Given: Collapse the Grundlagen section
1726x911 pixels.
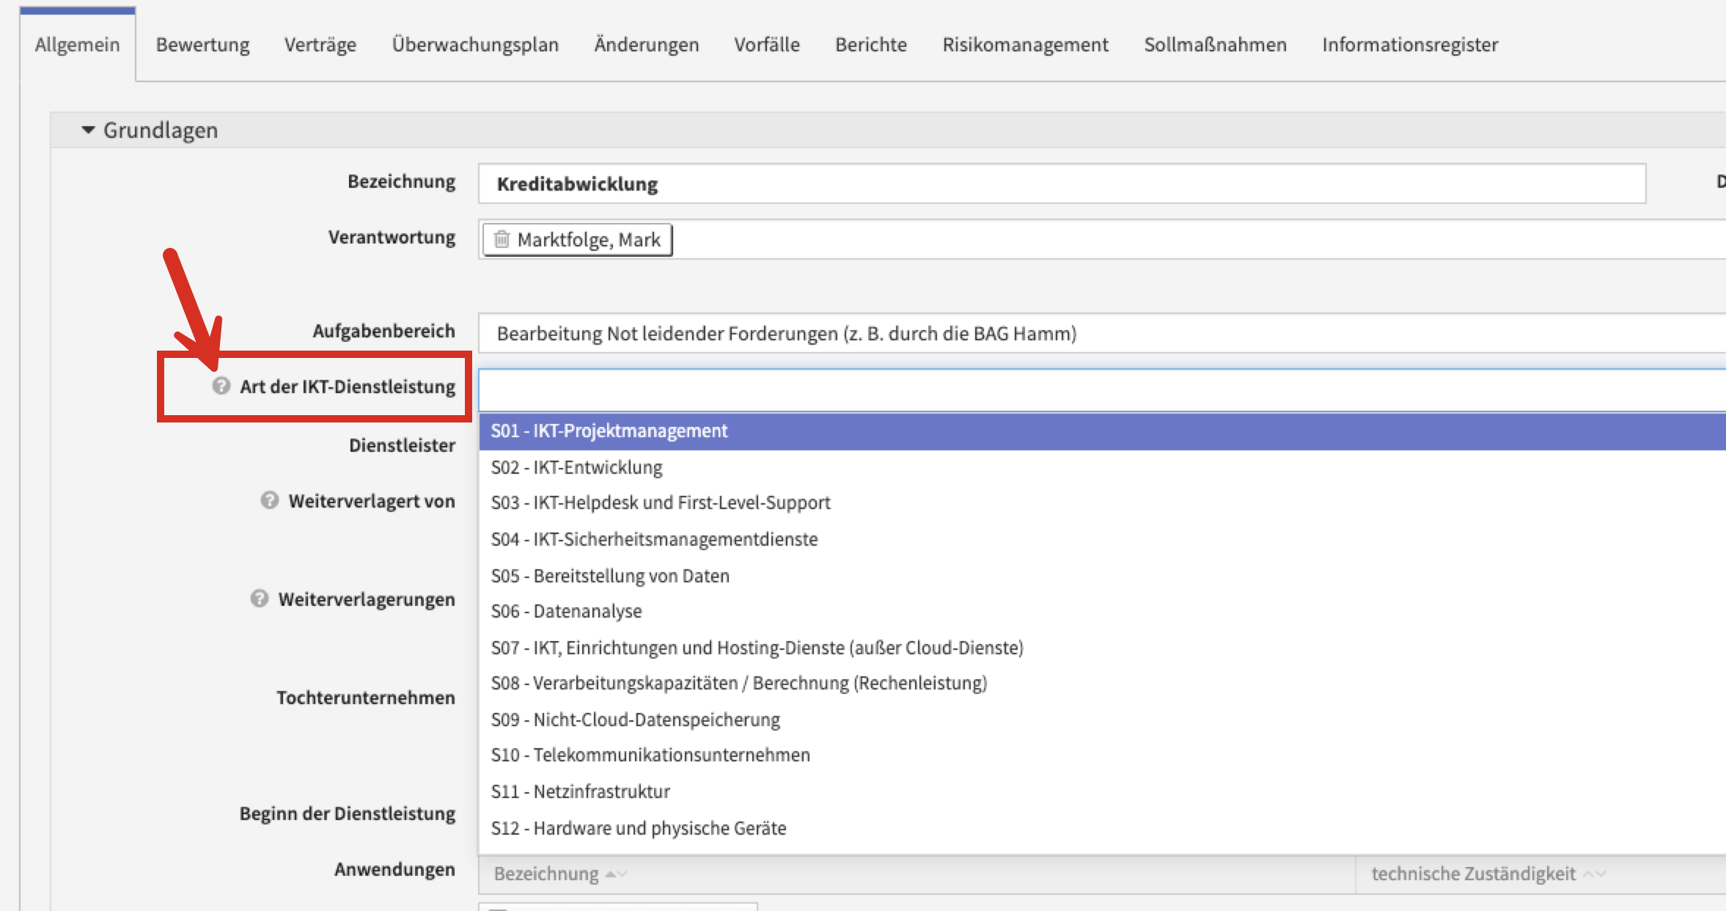Looking at the screenshot, I should 89,130.
